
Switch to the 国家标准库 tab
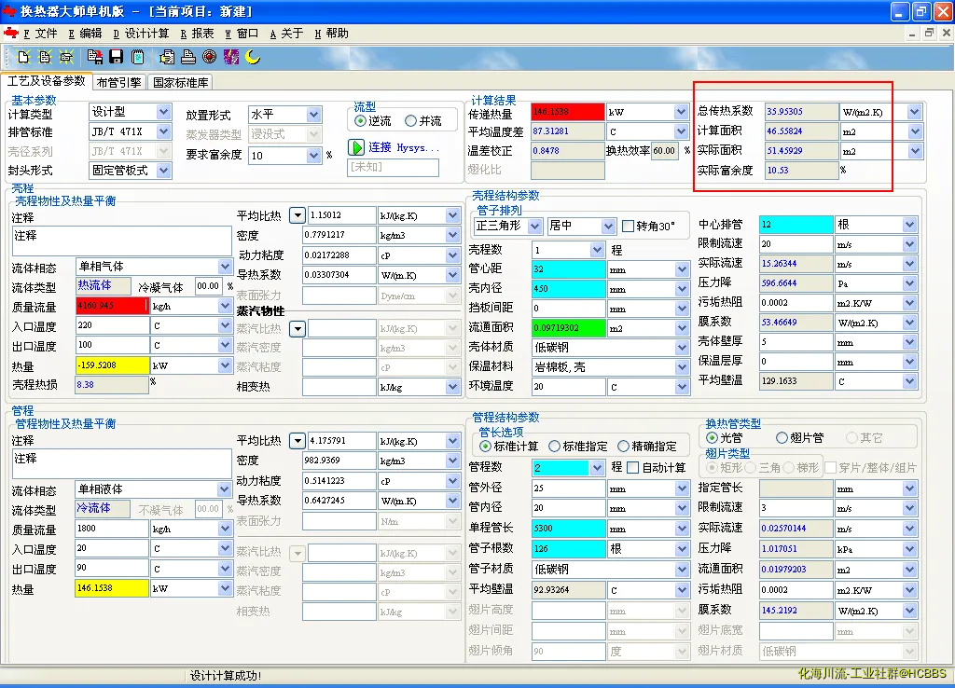[x=180, y=82]
